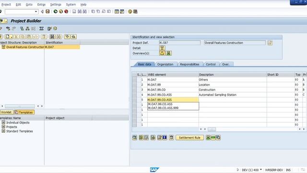This screenshot has height=173, width=307.
Task: Click the Print icon in standard toolbar
Action: point(74,12)
